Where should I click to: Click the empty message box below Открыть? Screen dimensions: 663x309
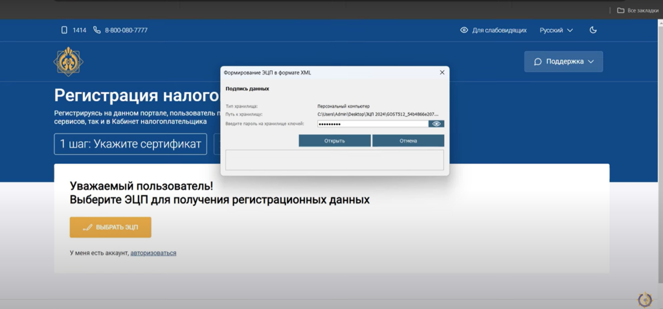click(334, 160)
